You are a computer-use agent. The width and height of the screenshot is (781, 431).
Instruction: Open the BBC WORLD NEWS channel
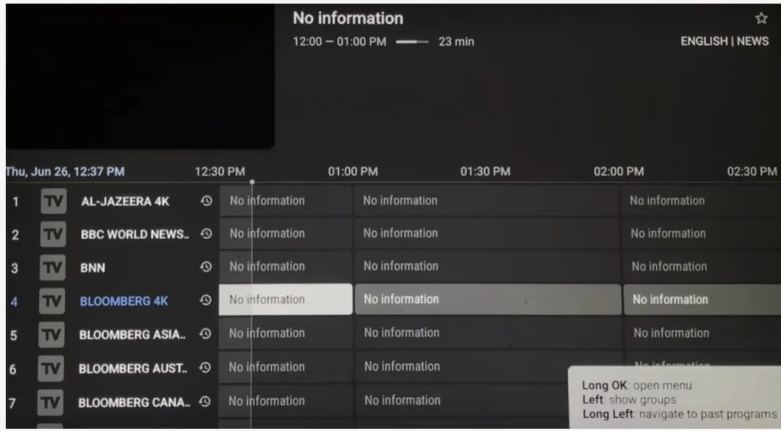pyautogui.click(x=134, y=234)
